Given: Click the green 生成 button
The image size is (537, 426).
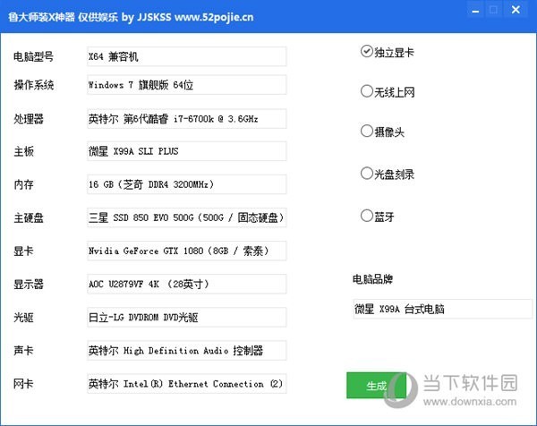Looking at the screenshot, I should tap(377, 386).
